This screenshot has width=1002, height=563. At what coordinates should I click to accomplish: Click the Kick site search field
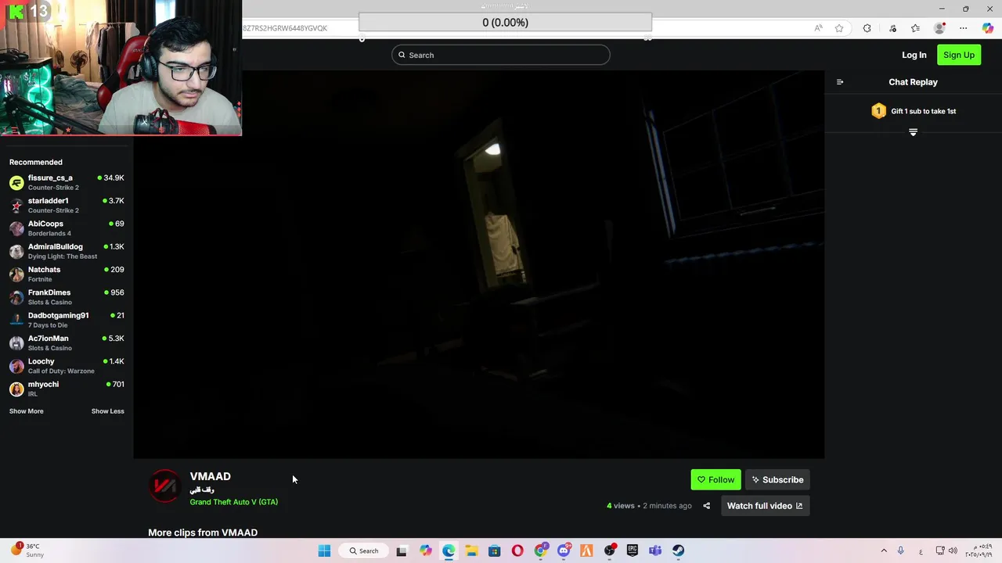501,55
